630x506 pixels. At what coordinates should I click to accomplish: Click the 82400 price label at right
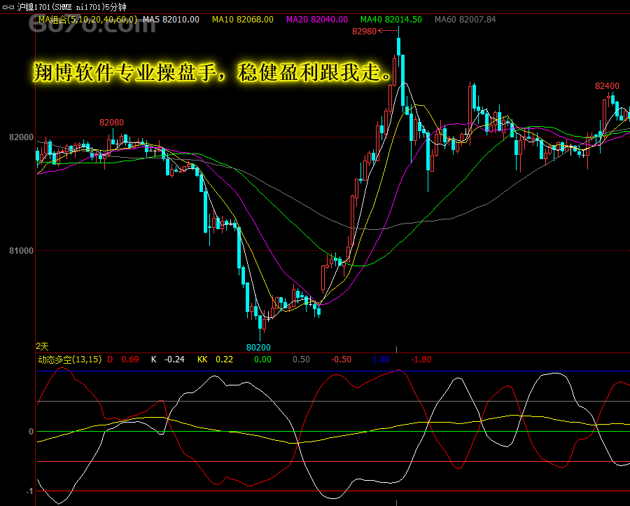(x=607, y=86)
